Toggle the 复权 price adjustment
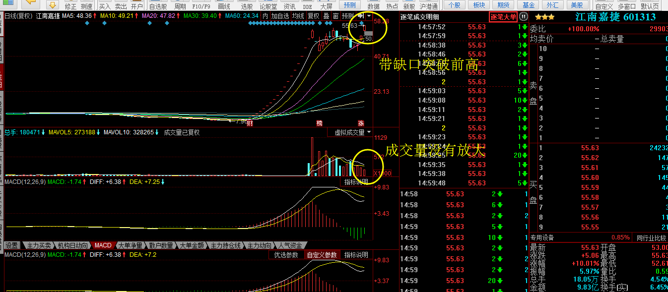668x292 pixels. 313,16
